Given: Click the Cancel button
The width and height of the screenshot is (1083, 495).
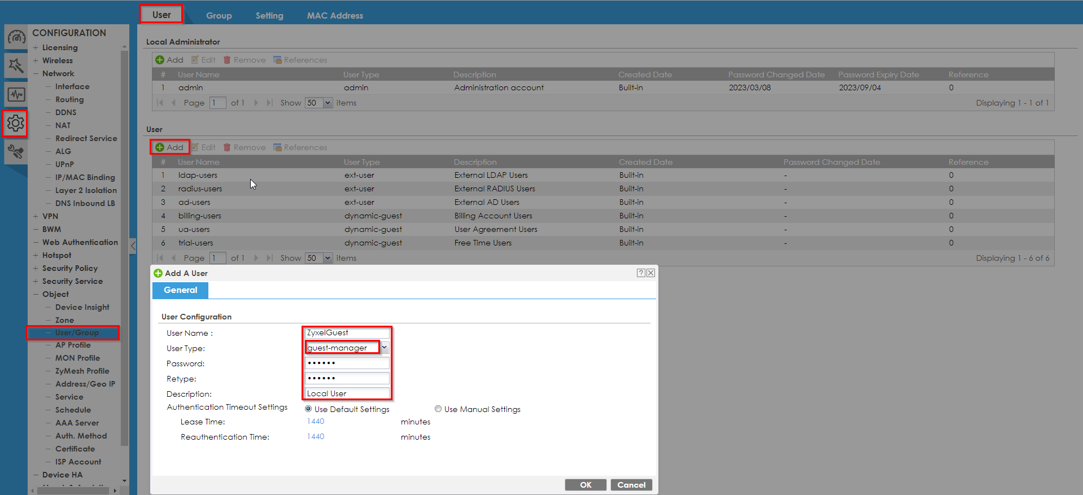Looking at the screenshot, I should pyautogui.click(x=631, y=485).
